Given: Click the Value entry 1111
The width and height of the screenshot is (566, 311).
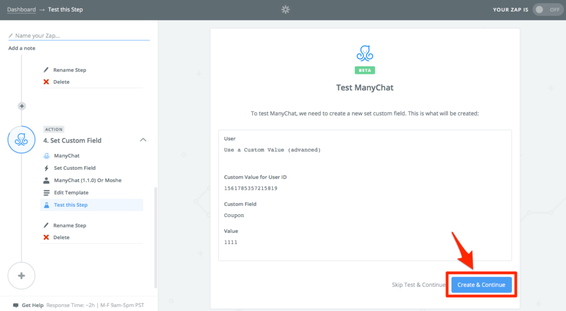Looking at the screenshot, I should click(x=230, y=242).
